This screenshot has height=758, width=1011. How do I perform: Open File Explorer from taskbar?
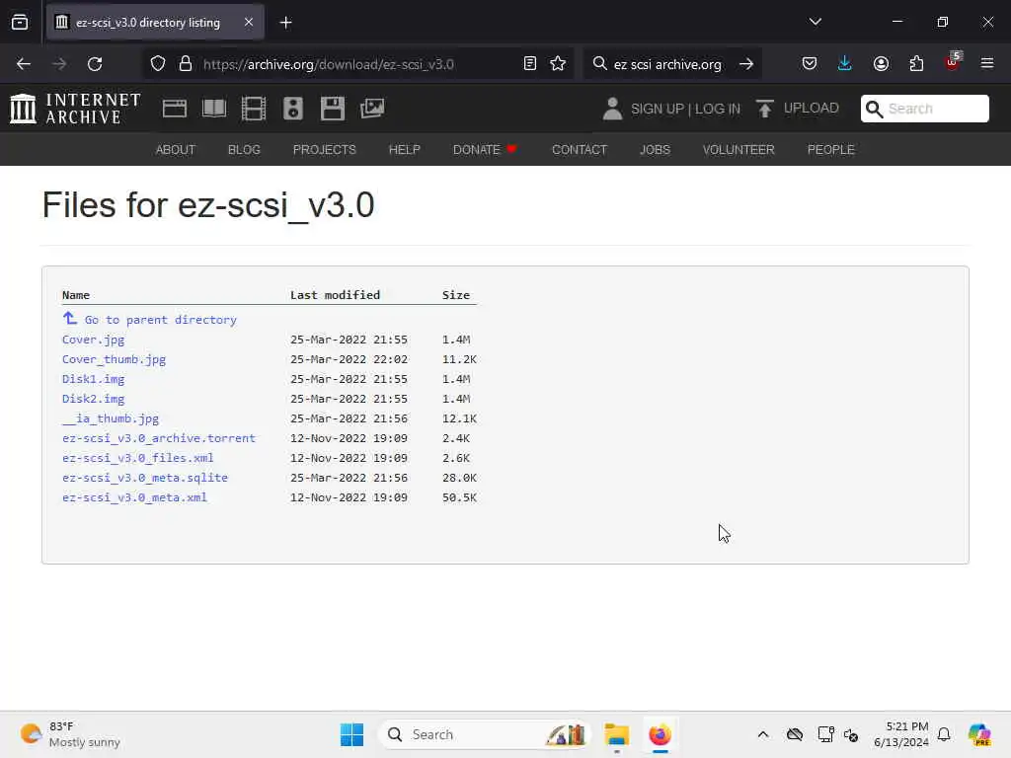pos(616,734)
